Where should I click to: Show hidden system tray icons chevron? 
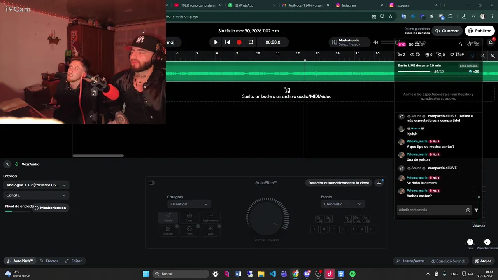coord(428,274)
